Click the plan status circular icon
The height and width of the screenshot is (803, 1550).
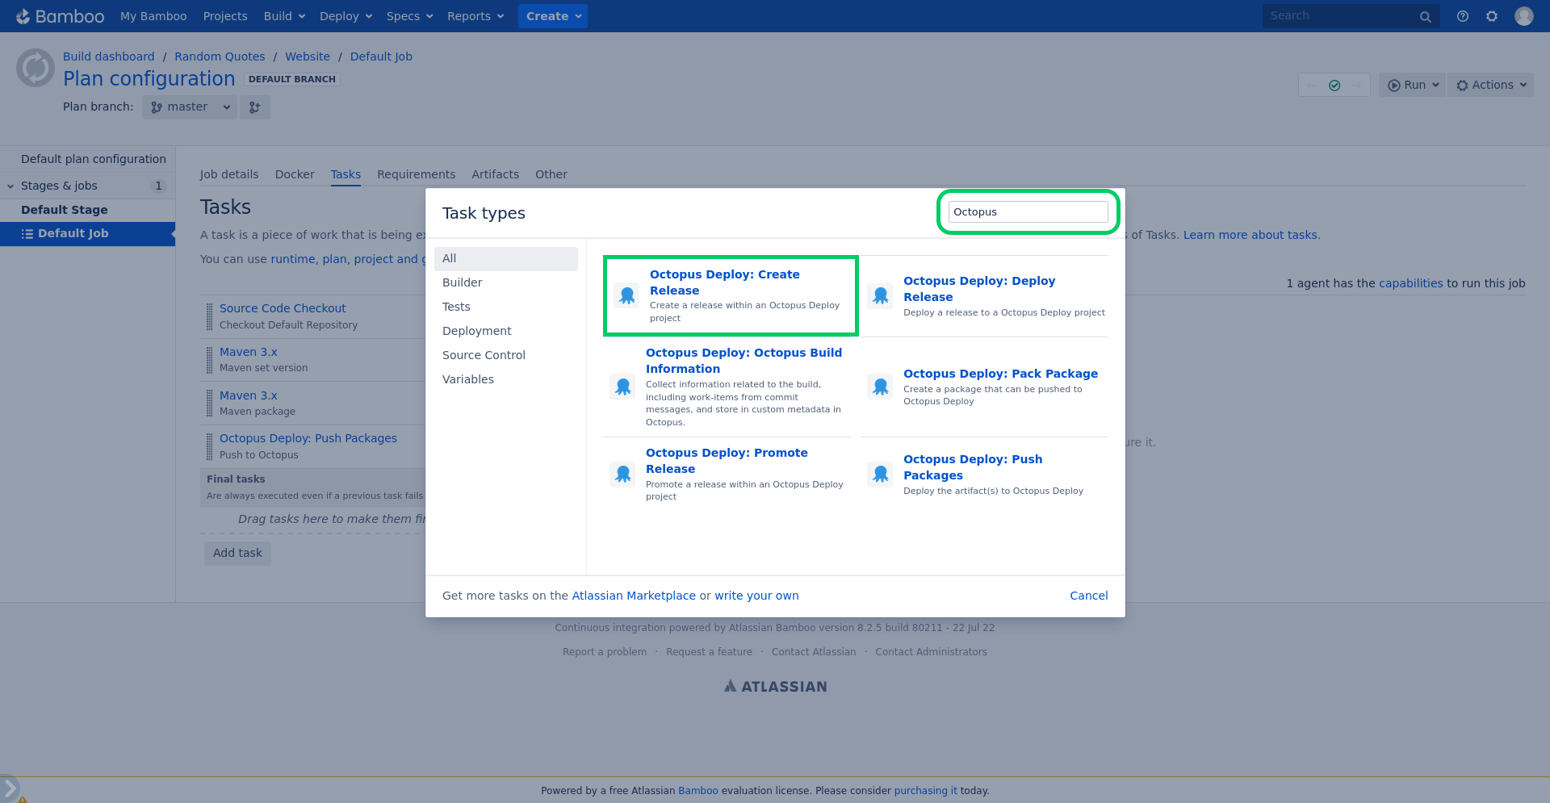click(36, 68)
